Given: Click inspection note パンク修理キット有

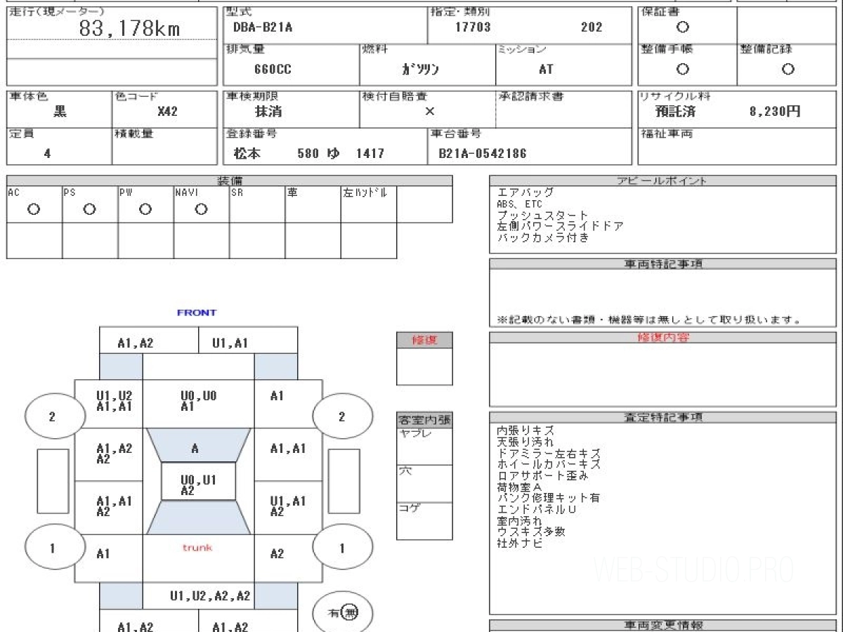Looking at the screenshot, I should (x=549, y=498).
